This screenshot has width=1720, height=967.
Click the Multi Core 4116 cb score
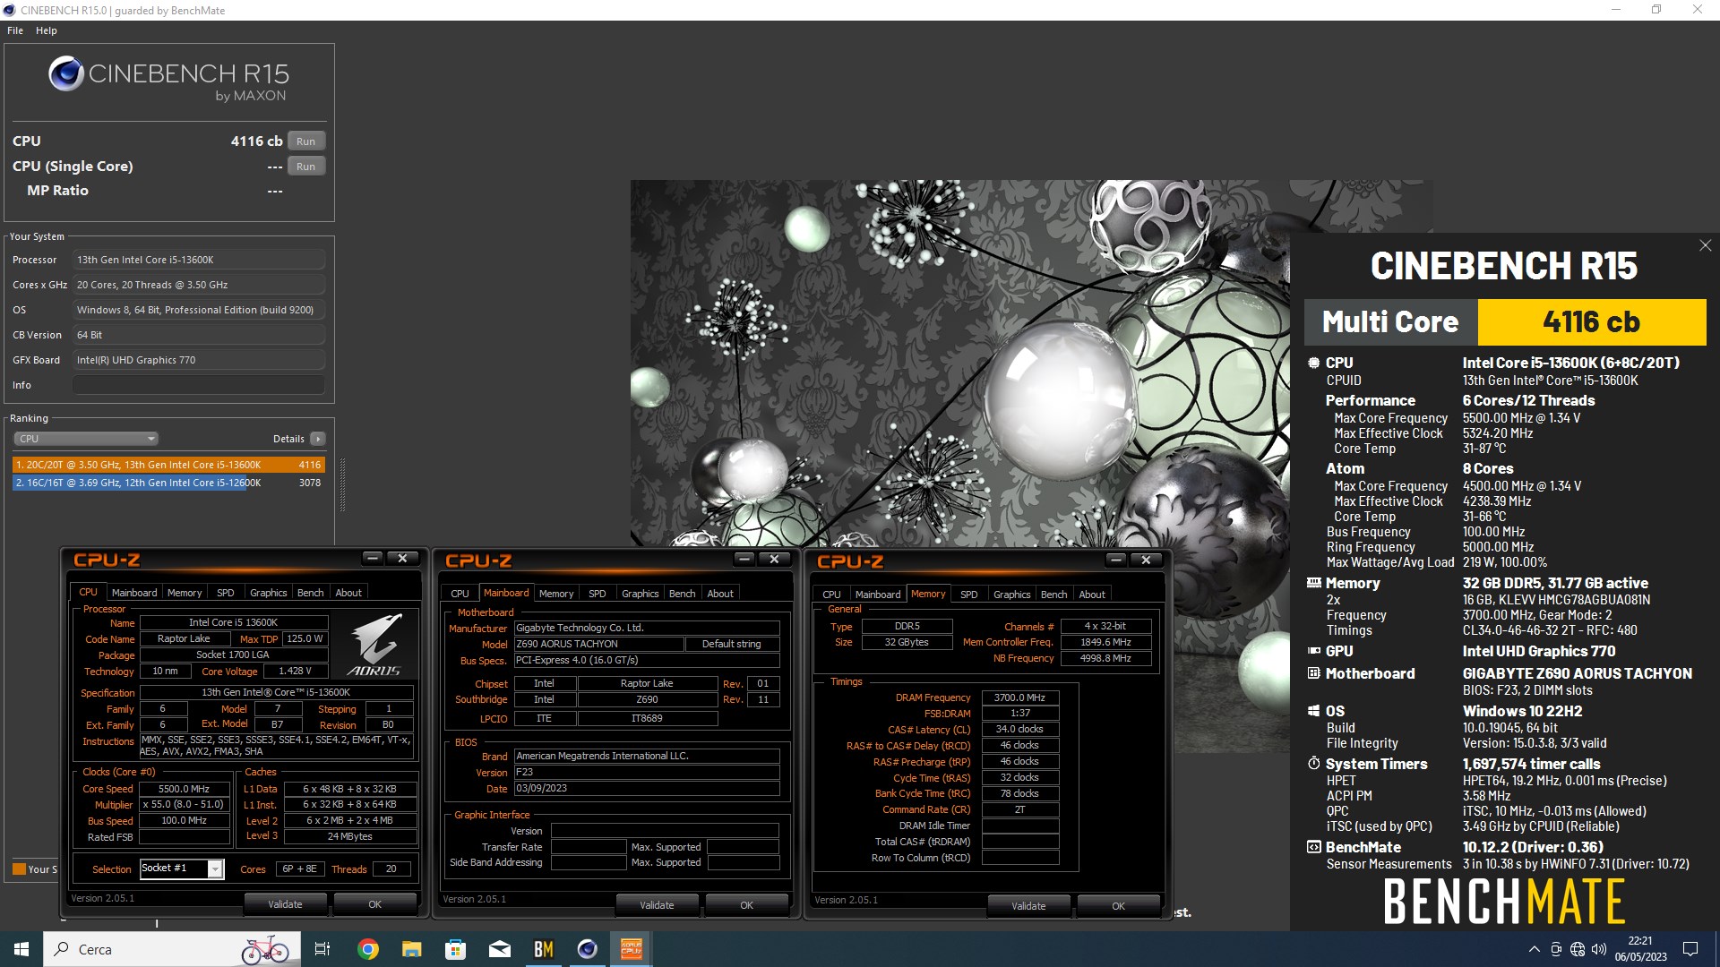point(1592,321)
